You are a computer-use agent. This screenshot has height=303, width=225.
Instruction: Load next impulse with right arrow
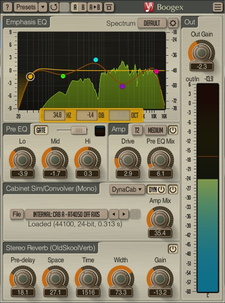(x=124, y=214)
